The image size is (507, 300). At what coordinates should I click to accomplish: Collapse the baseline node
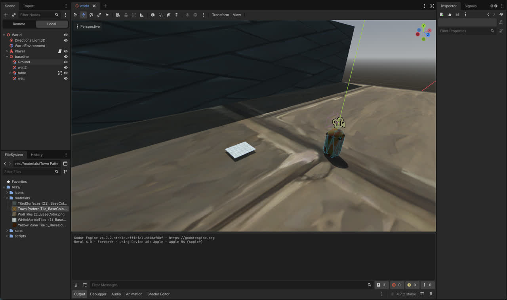(7, 57)
